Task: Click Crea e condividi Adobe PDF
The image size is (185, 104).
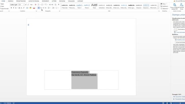Action: pyautogui.click(x=175, y=6)
